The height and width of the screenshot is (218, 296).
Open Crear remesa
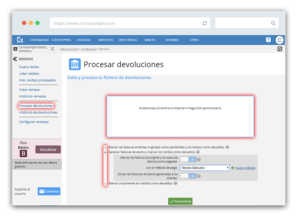click(x=29, y=90)
